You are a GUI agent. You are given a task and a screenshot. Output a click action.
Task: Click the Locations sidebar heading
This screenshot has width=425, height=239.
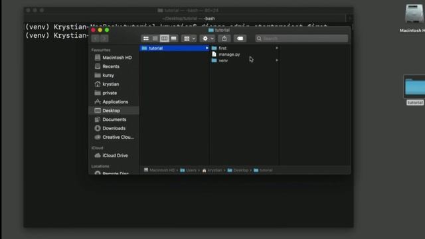[x=100, y=167]
